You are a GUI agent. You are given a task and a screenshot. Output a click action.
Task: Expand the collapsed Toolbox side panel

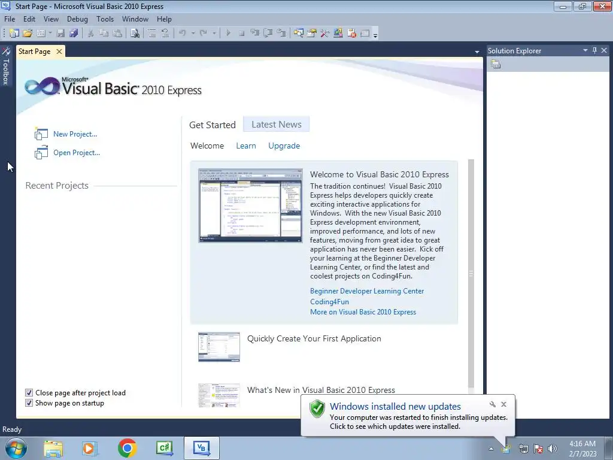(x=6, y=66)
